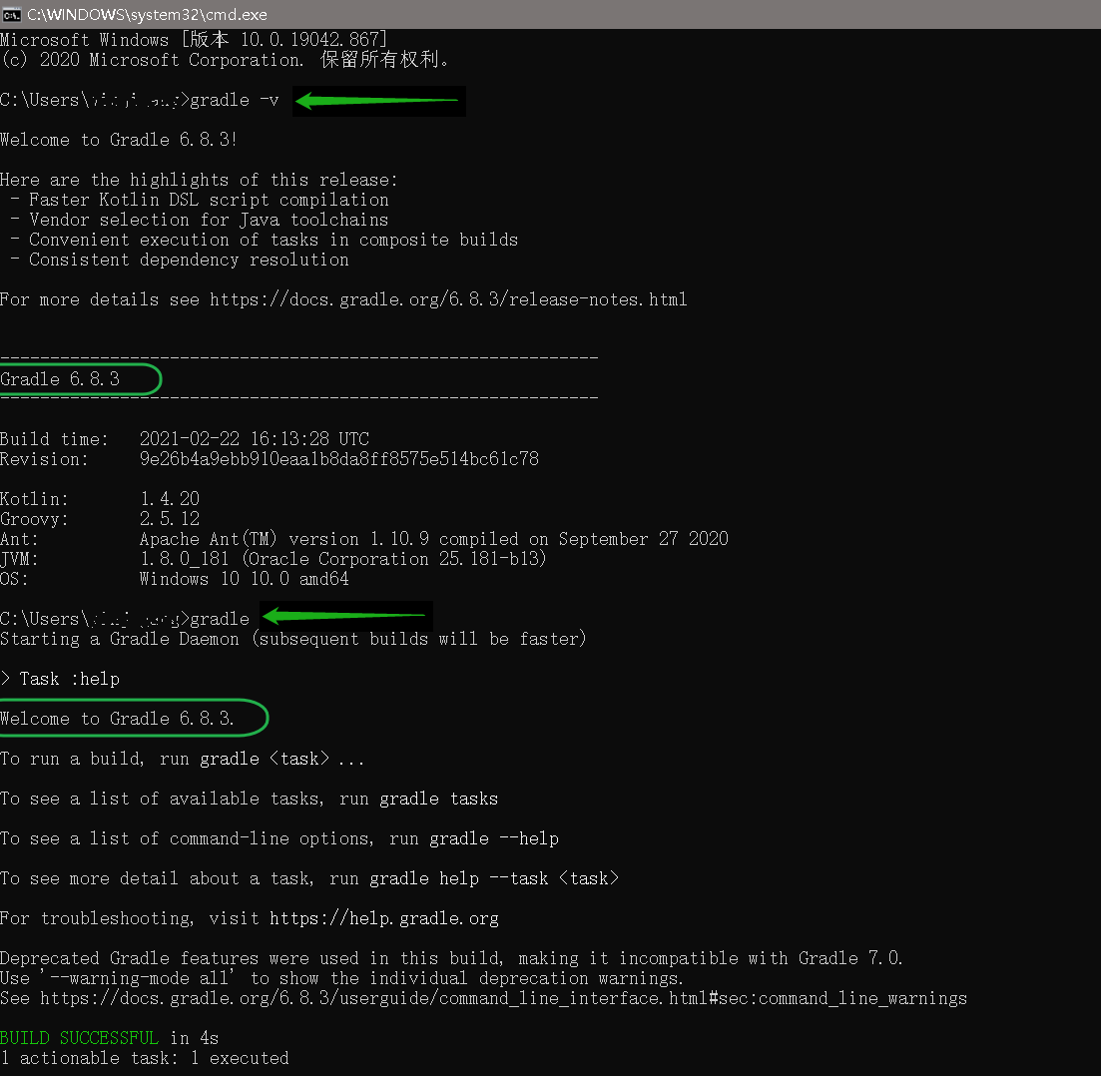The width and height of the screenshot is (1101, 1076).
Task: Click the '> Task :help' line
Action: click(60, 679)
